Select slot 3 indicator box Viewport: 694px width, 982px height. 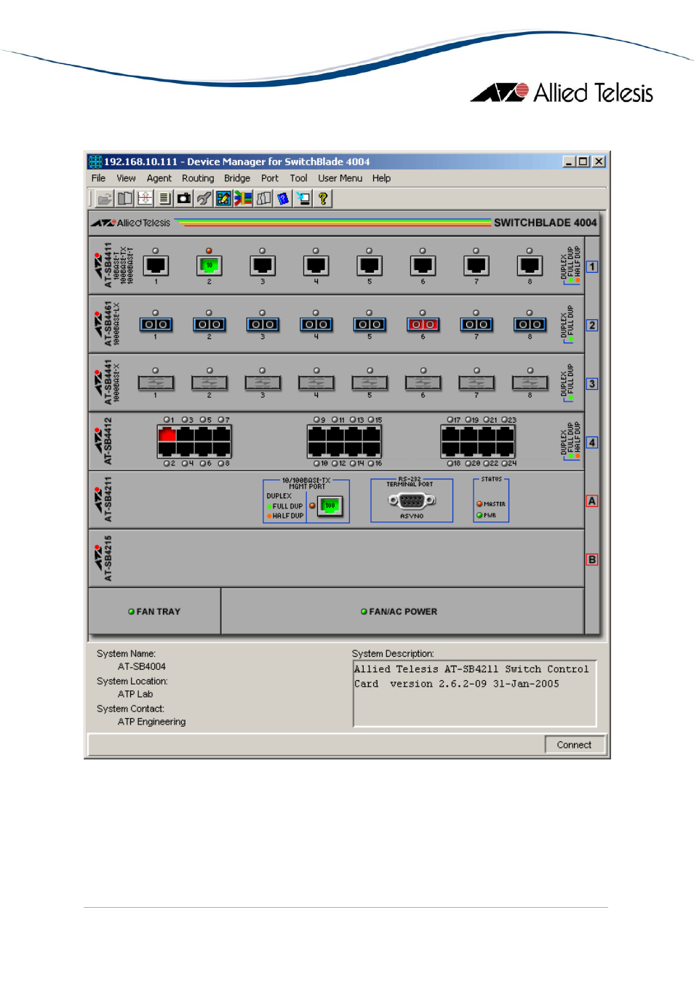pyautogui.click(x=592, y=384)
